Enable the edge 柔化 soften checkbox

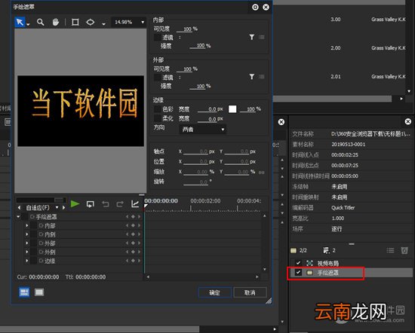point(158,118)
